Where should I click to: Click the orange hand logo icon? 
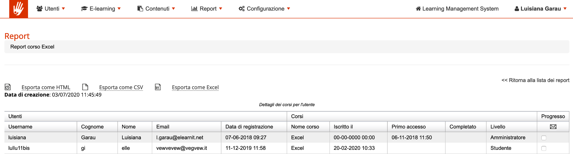[x=19, y=9]
